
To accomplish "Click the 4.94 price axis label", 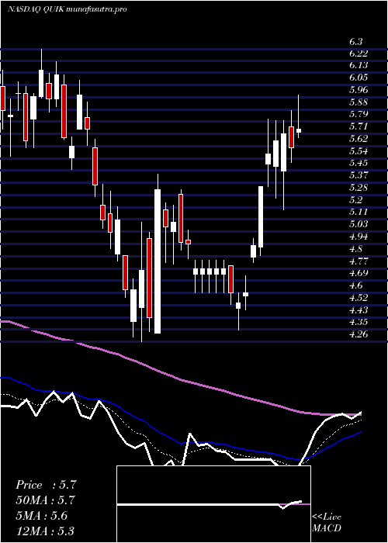I will tap(359, 237).
